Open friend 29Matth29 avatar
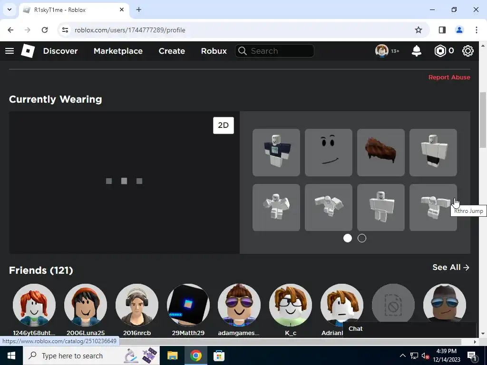 pyautogui.click(x=188, y=305)
